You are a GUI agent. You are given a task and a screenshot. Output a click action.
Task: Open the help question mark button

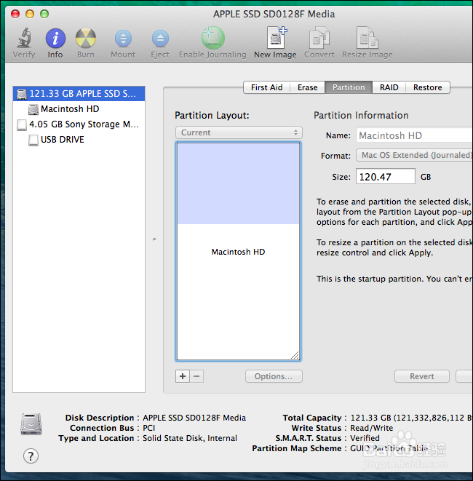[x=31, y=456]
